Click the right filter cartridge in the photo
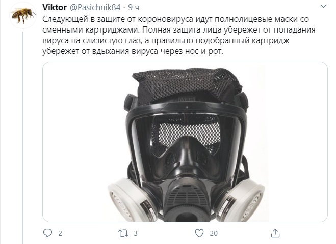336x244 pixels. pos(240,200)
